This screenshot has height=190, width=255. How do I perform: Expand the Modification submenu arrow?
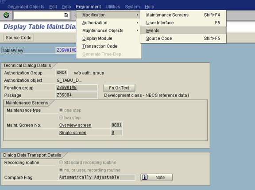click(137, 15)
